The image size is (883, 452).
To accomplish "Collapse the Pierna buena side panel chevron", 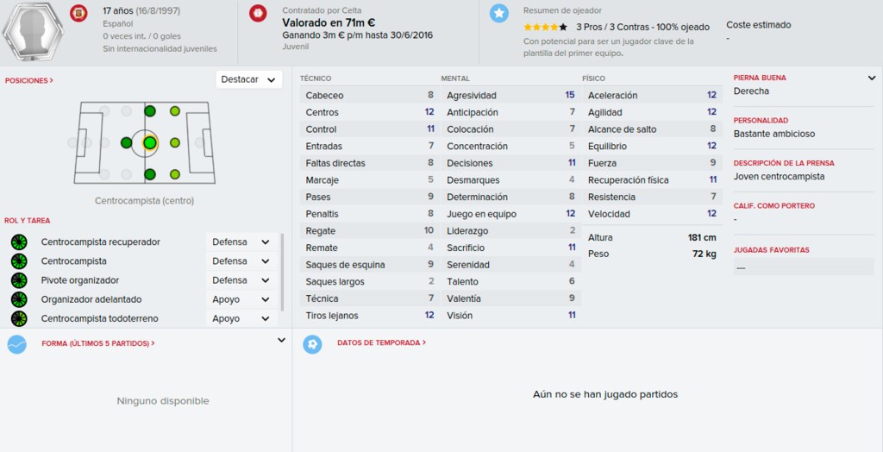I will pos(872,78).
